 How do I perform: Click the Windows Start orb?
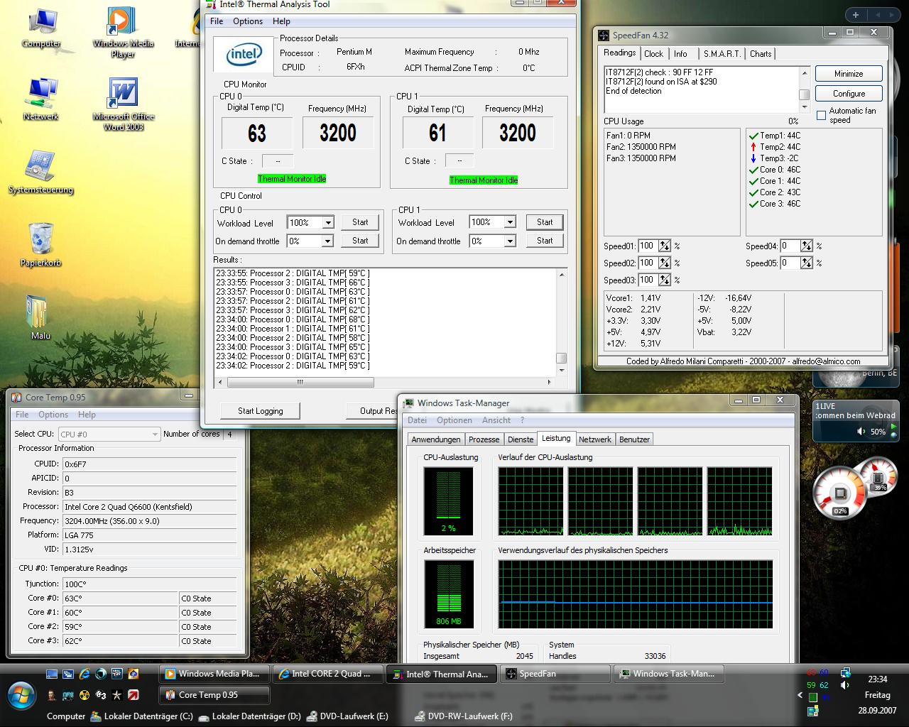[21, 696]
